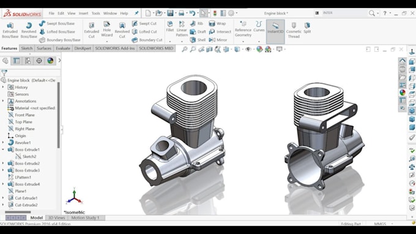The image size is (416, 234).
Task: Open the FeatureManager design tree tab
Action: 5,60
